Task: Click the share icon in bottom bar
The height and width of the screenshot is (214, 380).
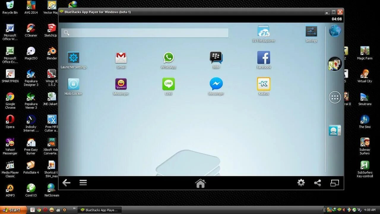Action: (x=318, y=183)
